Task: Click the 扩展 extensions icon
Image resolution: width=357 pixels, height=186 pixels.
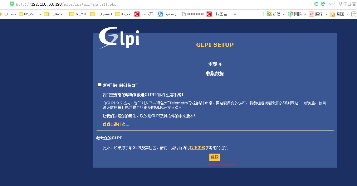Action: tap(269, 14)
